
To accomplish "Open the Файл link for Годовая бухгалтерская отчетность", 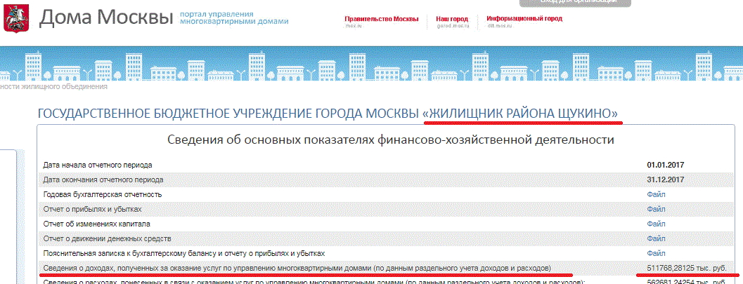I will pos(656,194).
